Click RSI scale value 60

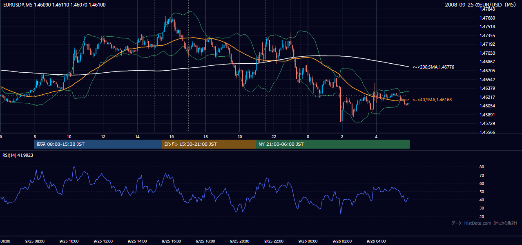pos(482,183)
